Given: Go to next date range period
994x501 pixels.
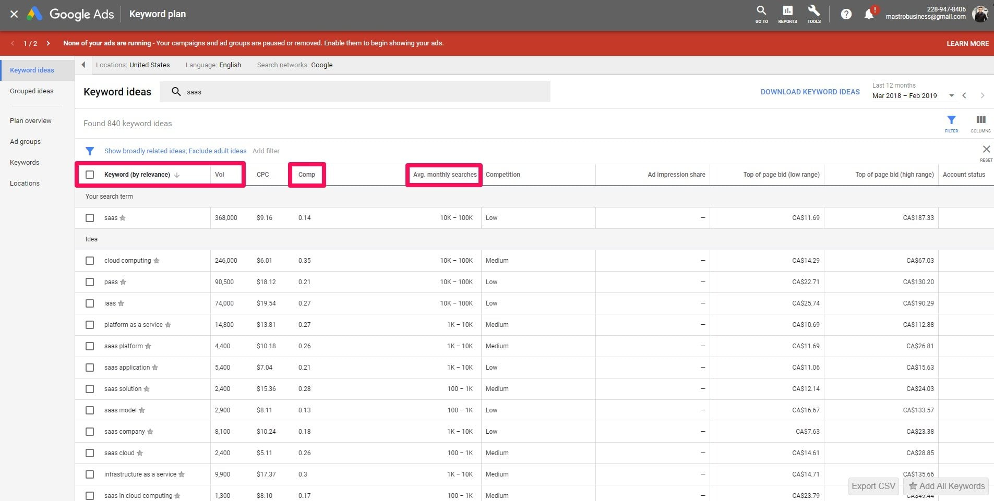Looking at the screenshot, I should click(x=982, y=95).
